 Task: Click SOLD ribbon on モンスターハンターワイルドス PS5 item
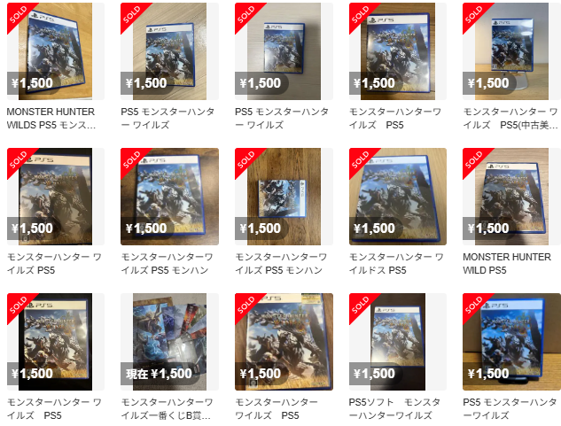361,159
